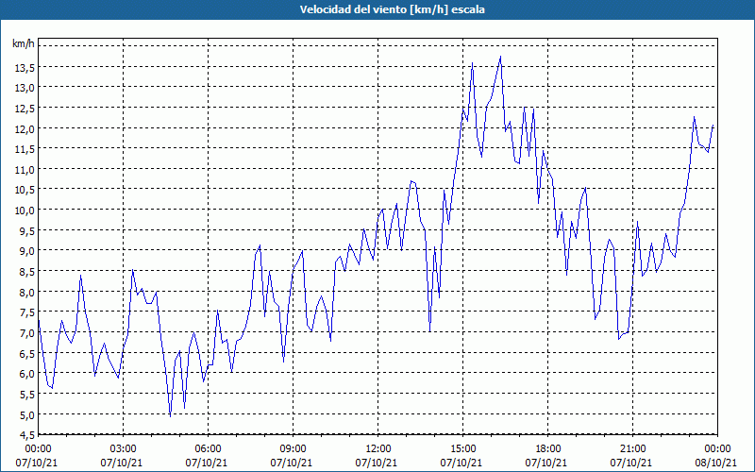Viewport: 755px width, 472px height.
Task: Click the 8,0 y-axis value
Action: 26,293
